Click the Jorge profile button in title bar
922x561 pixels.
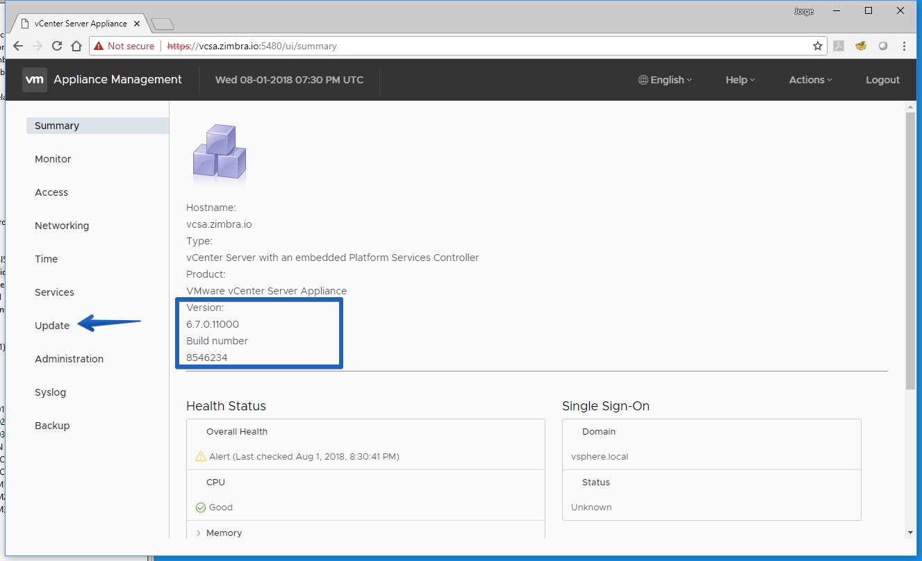click(x=804, y=11)
